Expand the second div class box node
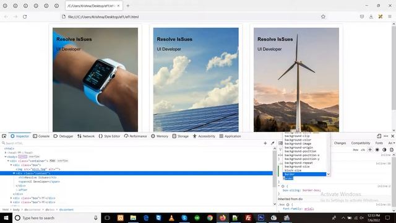The image size is (396, 223). click(x=11, y=198)
